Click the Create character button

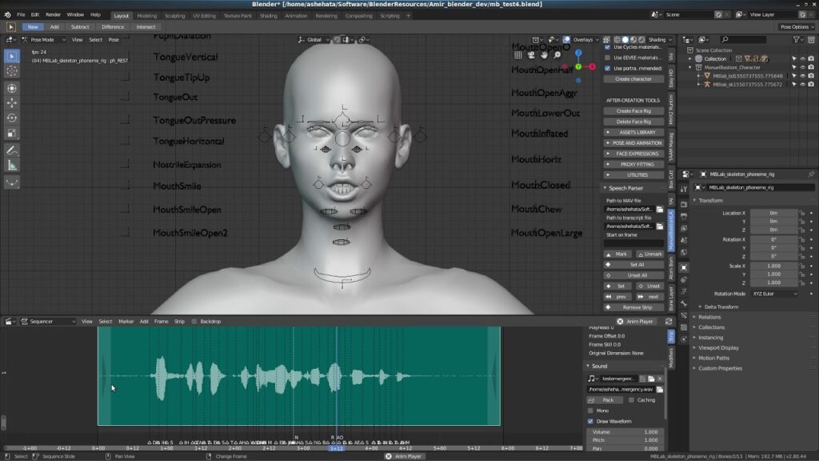[x=634, y=78]
